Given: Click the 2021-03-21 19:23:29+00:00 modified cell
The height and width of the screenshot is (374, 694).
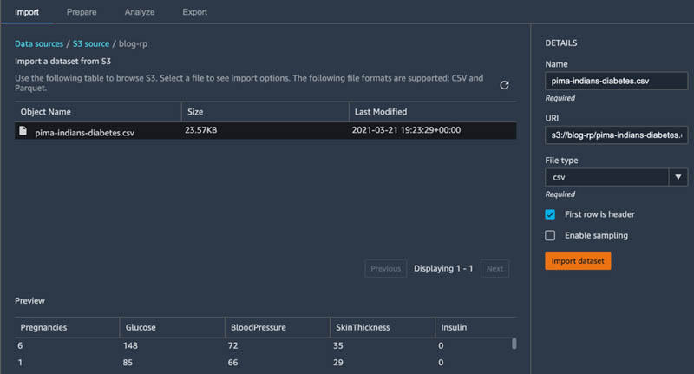Looking at the screenshot, I should point(406,130).
